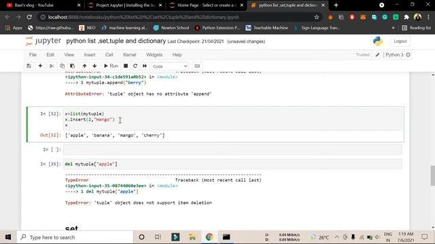Close the Ravi's vlog YouTube tab
The height and width of the screenshot is (244, 435).
click(x=79, y=5)
